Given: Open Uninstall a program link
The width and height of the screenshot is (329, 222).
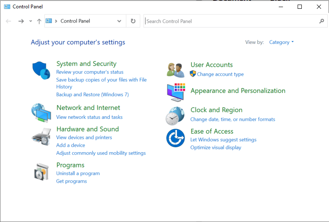Looking at the screenshot, I should pos(78,174).
